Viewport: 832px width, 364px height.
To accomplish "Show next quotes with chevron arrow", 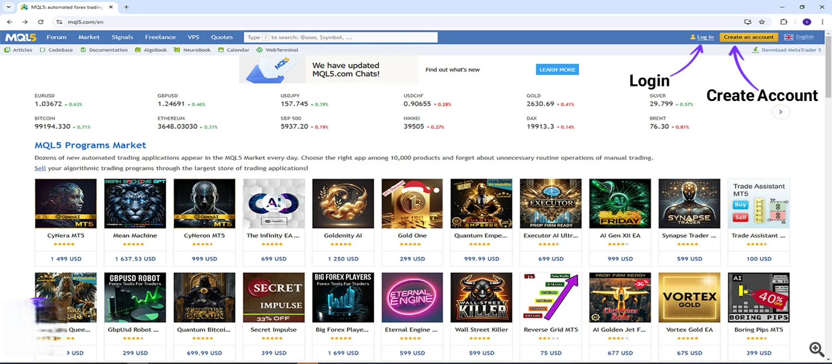I will point(780,112).
